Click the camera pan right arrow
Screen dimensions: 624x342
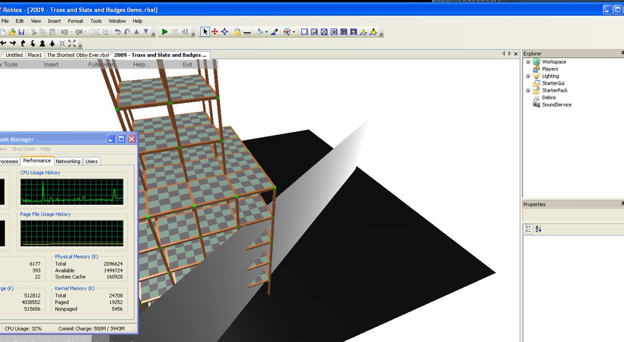(13, 43)
